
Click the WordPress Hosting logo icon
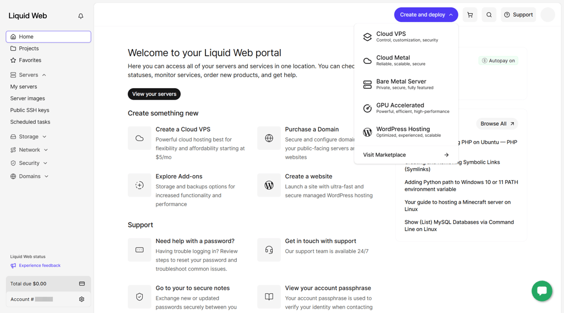(x=367, y=132)
